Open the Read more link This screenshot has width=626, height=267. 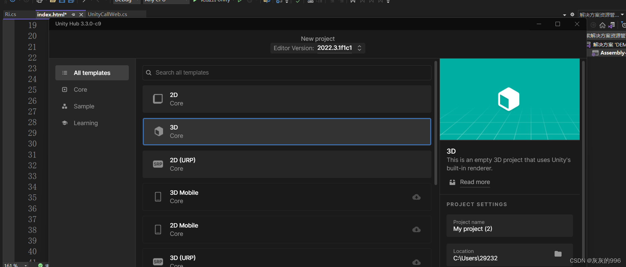pos(475,182)
